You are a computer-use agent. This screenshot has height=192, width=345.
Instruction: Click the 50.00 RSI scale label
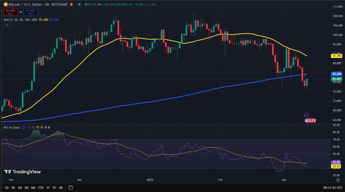pos(336,154)
